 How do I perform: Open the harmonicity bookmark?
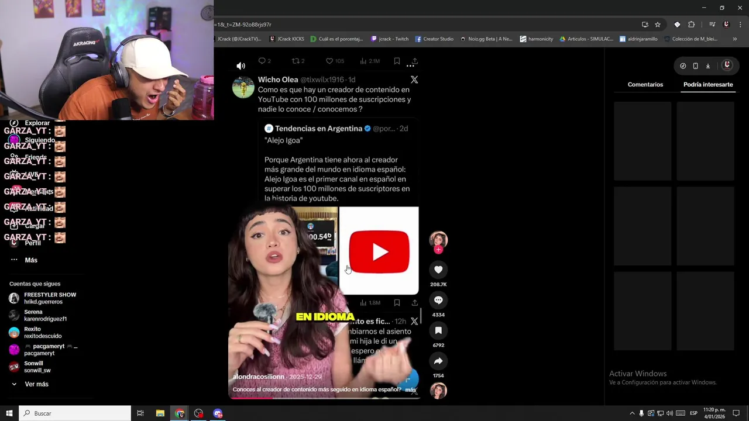[536, 39]
